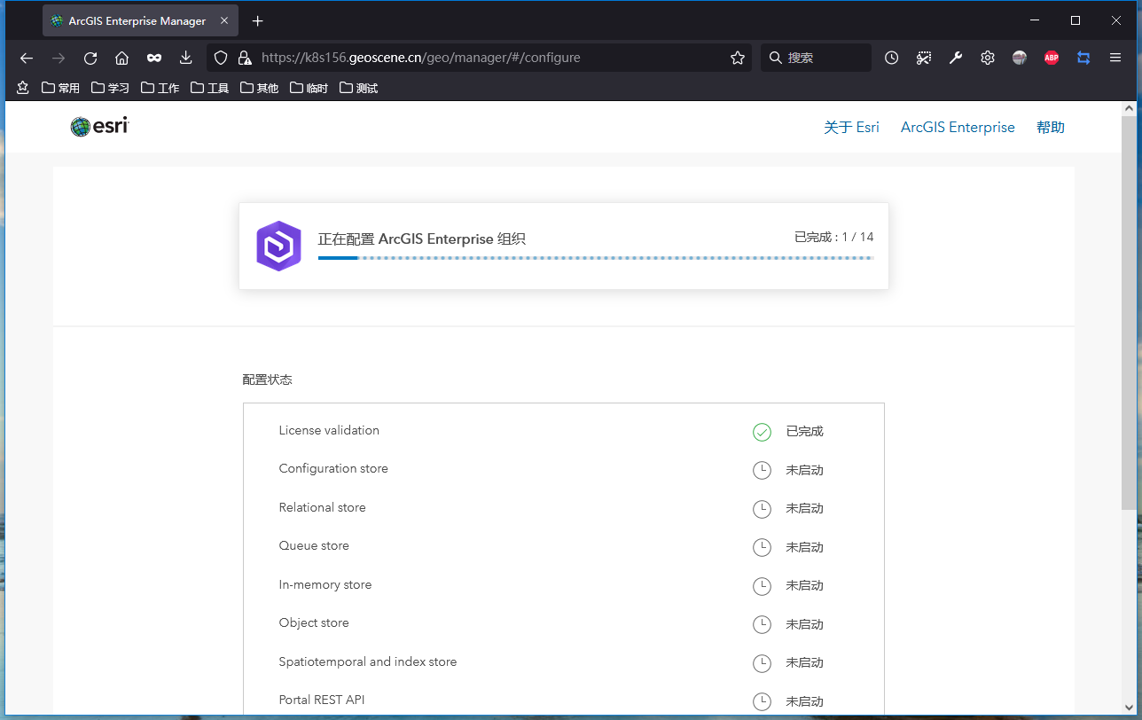The height and width of the screenshot is (720, 1142).
Task: Click the clock icon for Relational store
Action: (762, 509)
